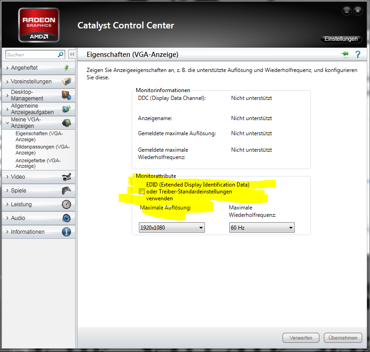The width and height of the screenshot is (370, 352).
Task: Click the Audio speaker icon
Action: (x=66, y=218)
